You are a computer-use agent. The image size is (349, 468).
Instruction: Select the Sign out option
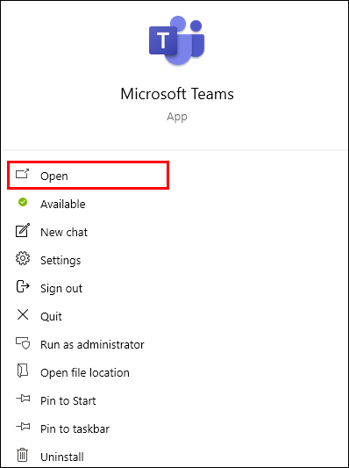pos(61,289)
